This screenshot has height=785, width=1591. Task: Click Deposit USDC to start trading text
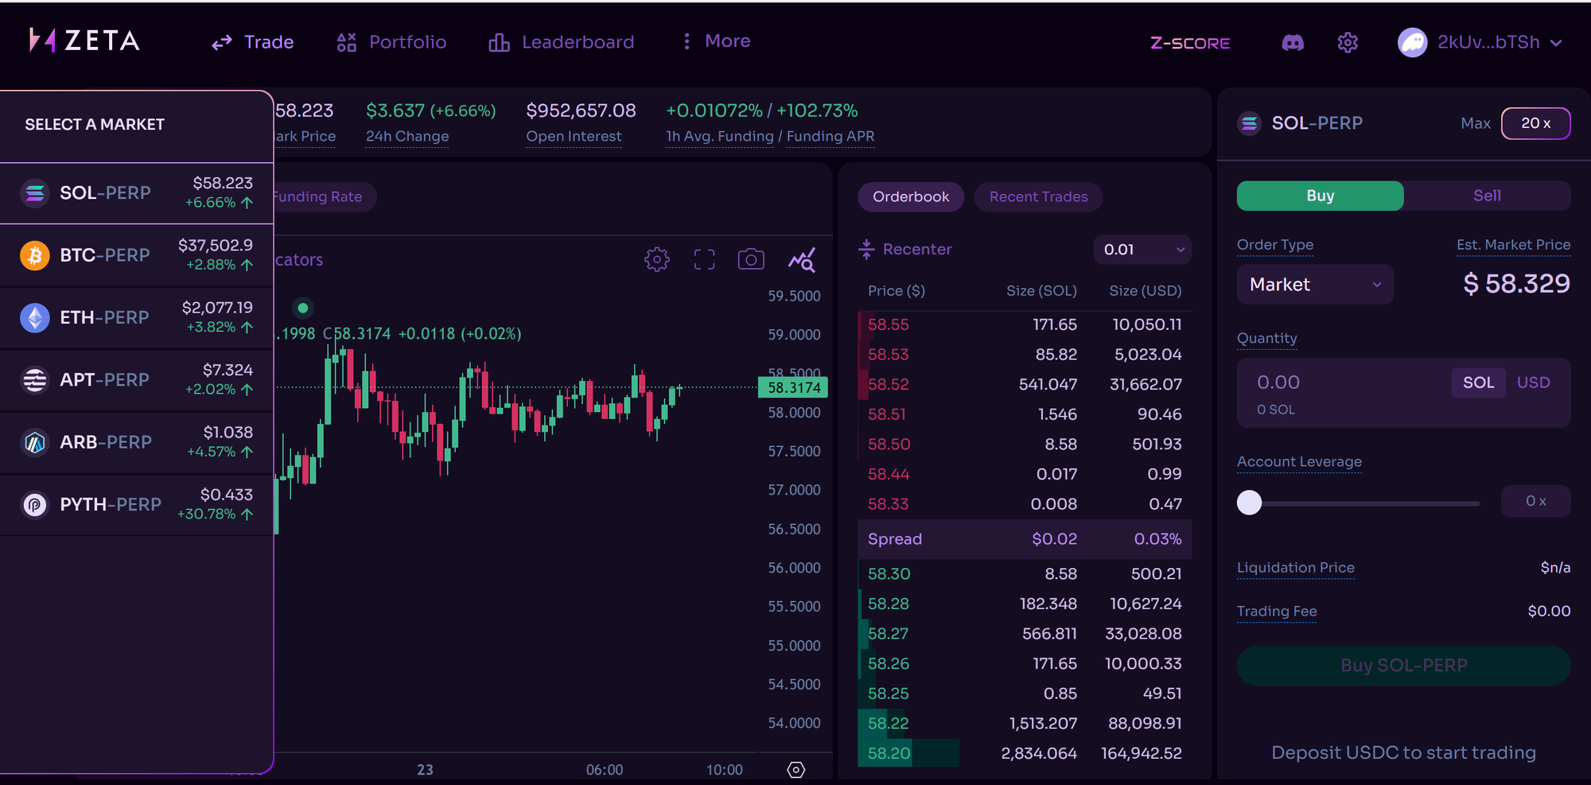(x=1404, y=752)
